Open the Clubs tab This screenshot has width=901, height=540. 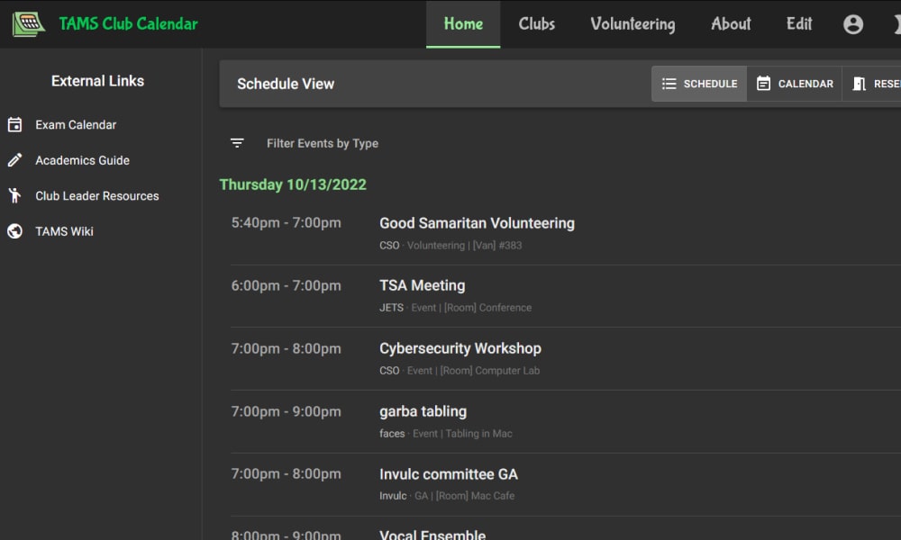tap(537, 24)
